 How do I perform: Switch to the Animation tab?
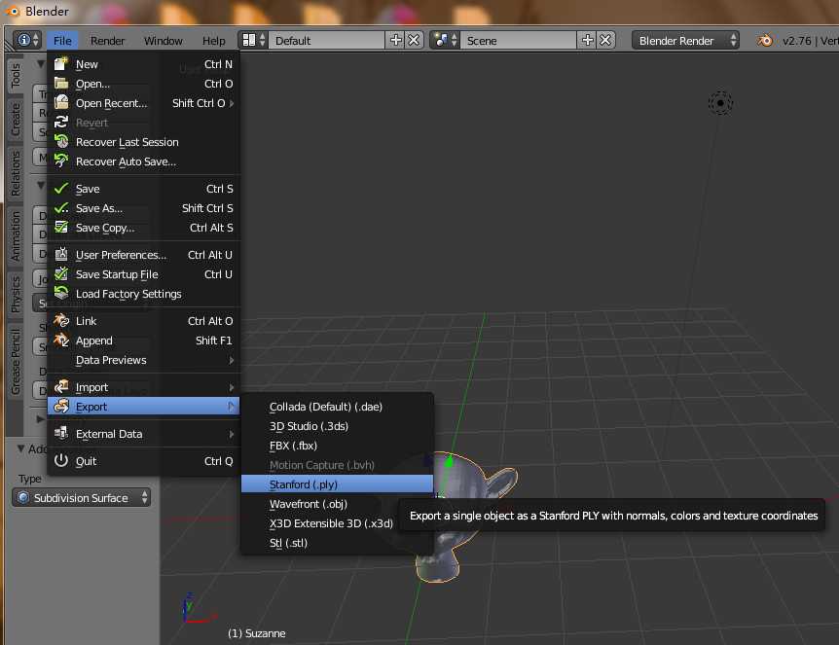[15, 235]
